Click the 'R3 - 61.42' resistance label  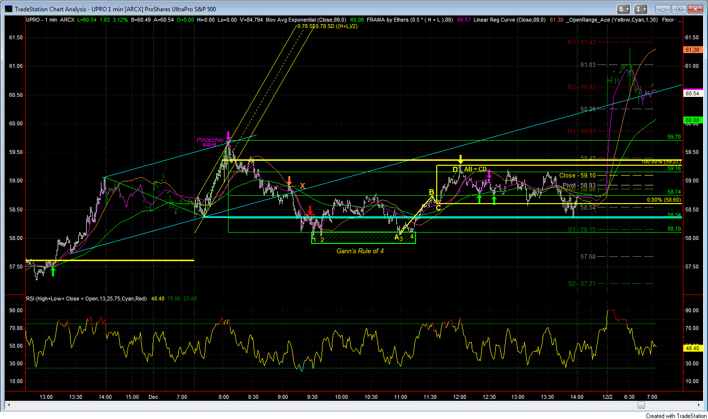tap(581, 42)
